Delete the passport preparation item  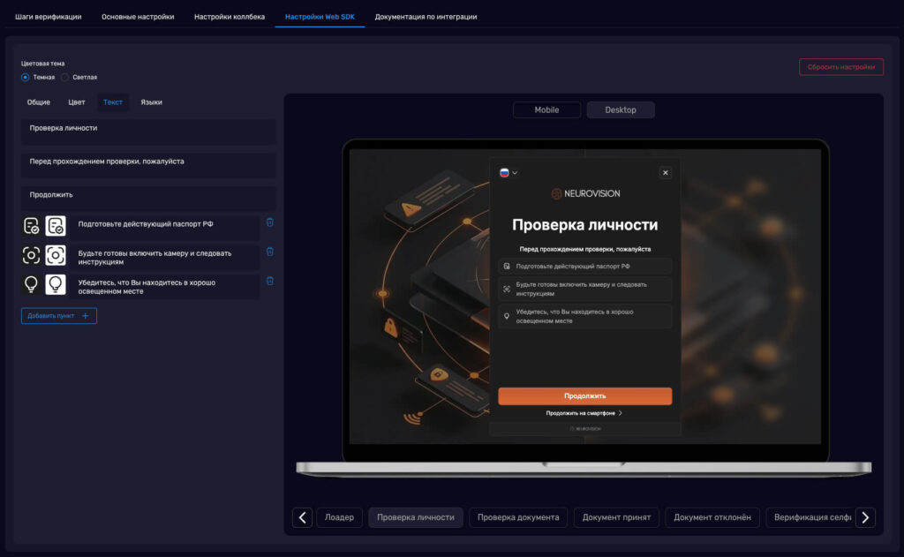point(270,222)
